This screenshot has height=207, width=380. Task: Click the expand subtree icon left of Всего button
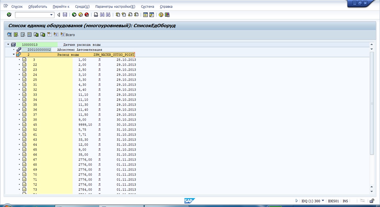[x=56, y=35]
